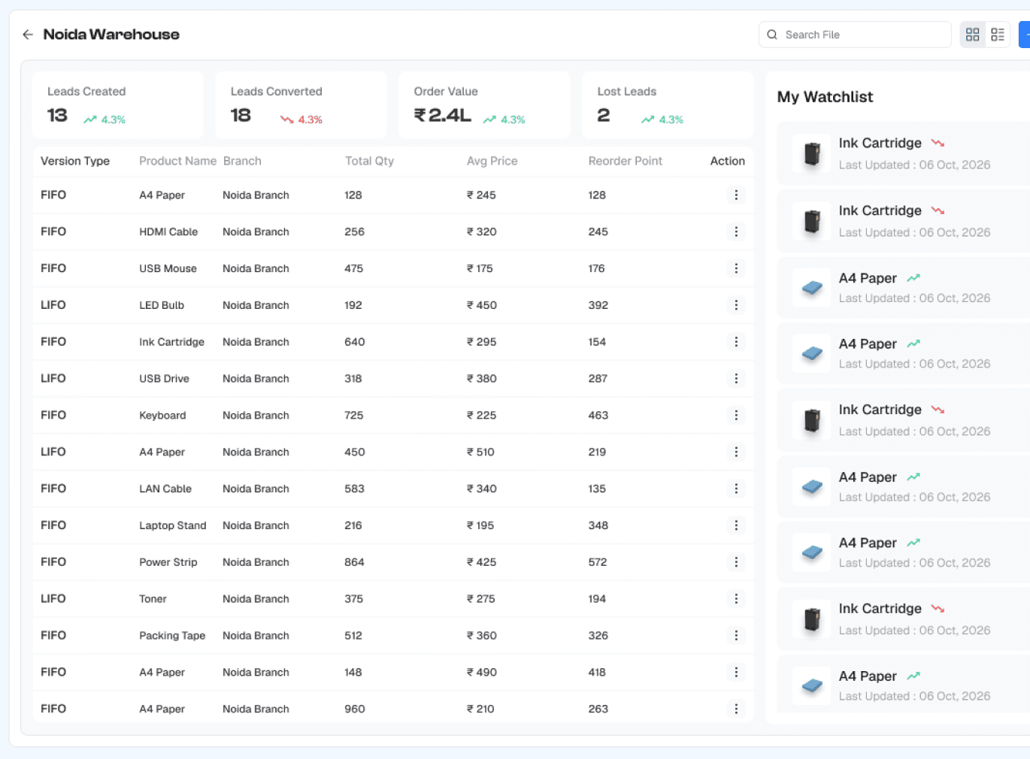Focus the Search File field

pyautogui.click(x=855, y=35)
